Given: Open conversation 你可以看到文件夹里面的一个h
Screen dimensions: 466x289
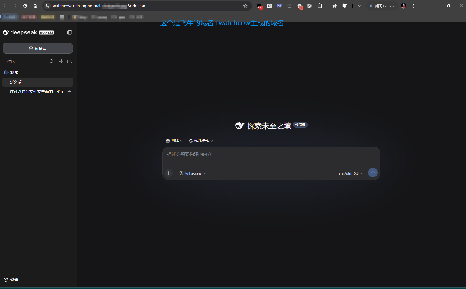Looking at the screenshot, I should pos(38,92).
